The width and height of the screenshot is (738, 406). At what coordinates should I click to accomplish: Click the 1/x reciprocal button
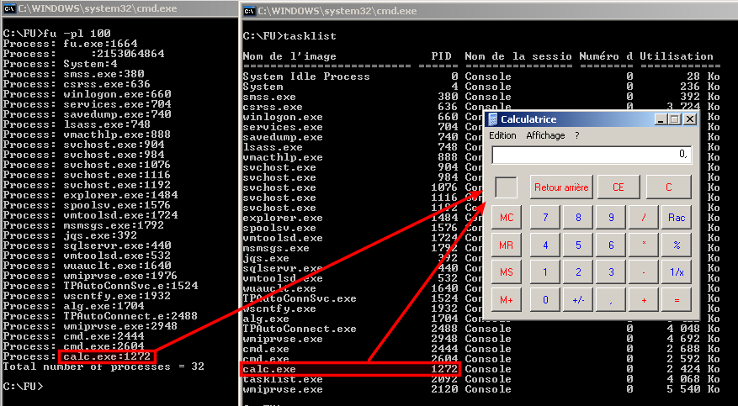click(676, 272)
